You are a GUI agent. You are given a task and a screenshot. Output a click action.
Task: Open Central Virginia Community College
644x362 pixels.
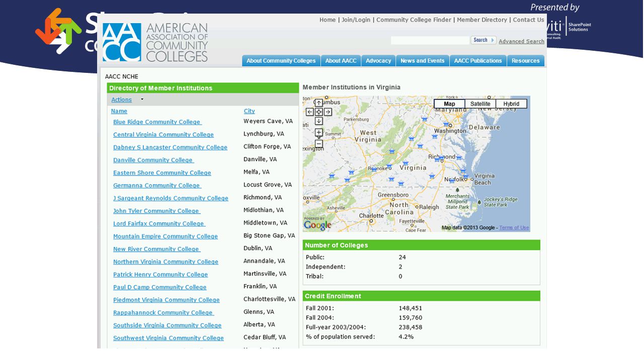164,135
